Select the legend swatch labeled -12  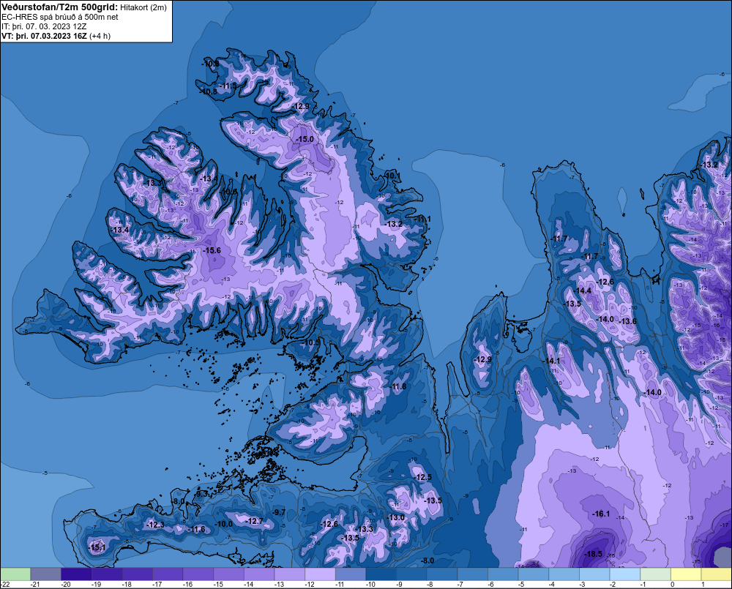[321, 574]
